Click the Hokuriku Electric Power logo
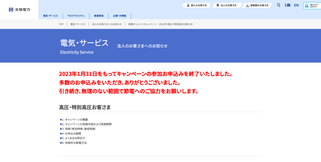This screenshot has height=162, width=321. pyautogui.click(x=19, y=9)
